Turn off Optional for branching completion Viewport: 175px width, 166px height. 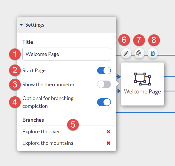(x=104, y=102)
